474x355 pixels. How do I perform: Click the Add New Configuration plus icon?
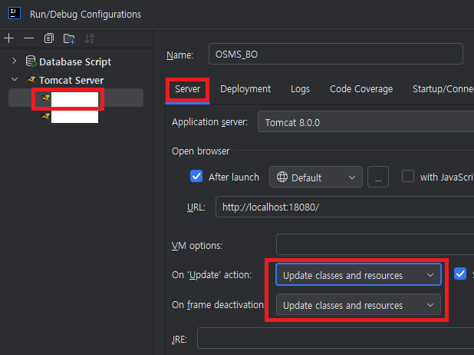pos(9,38)
